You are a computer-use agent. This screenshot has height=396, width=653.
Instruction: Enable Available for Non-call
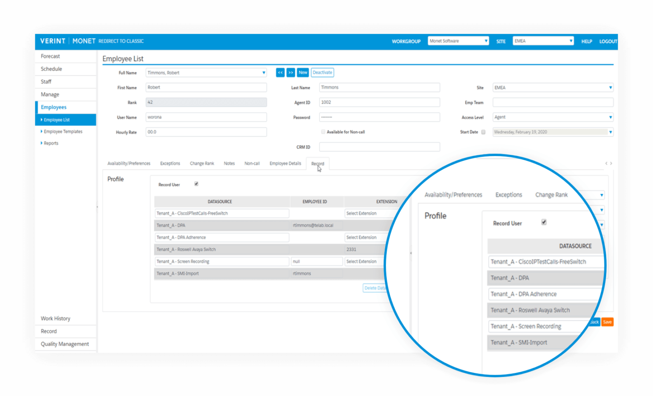(323, 132)
